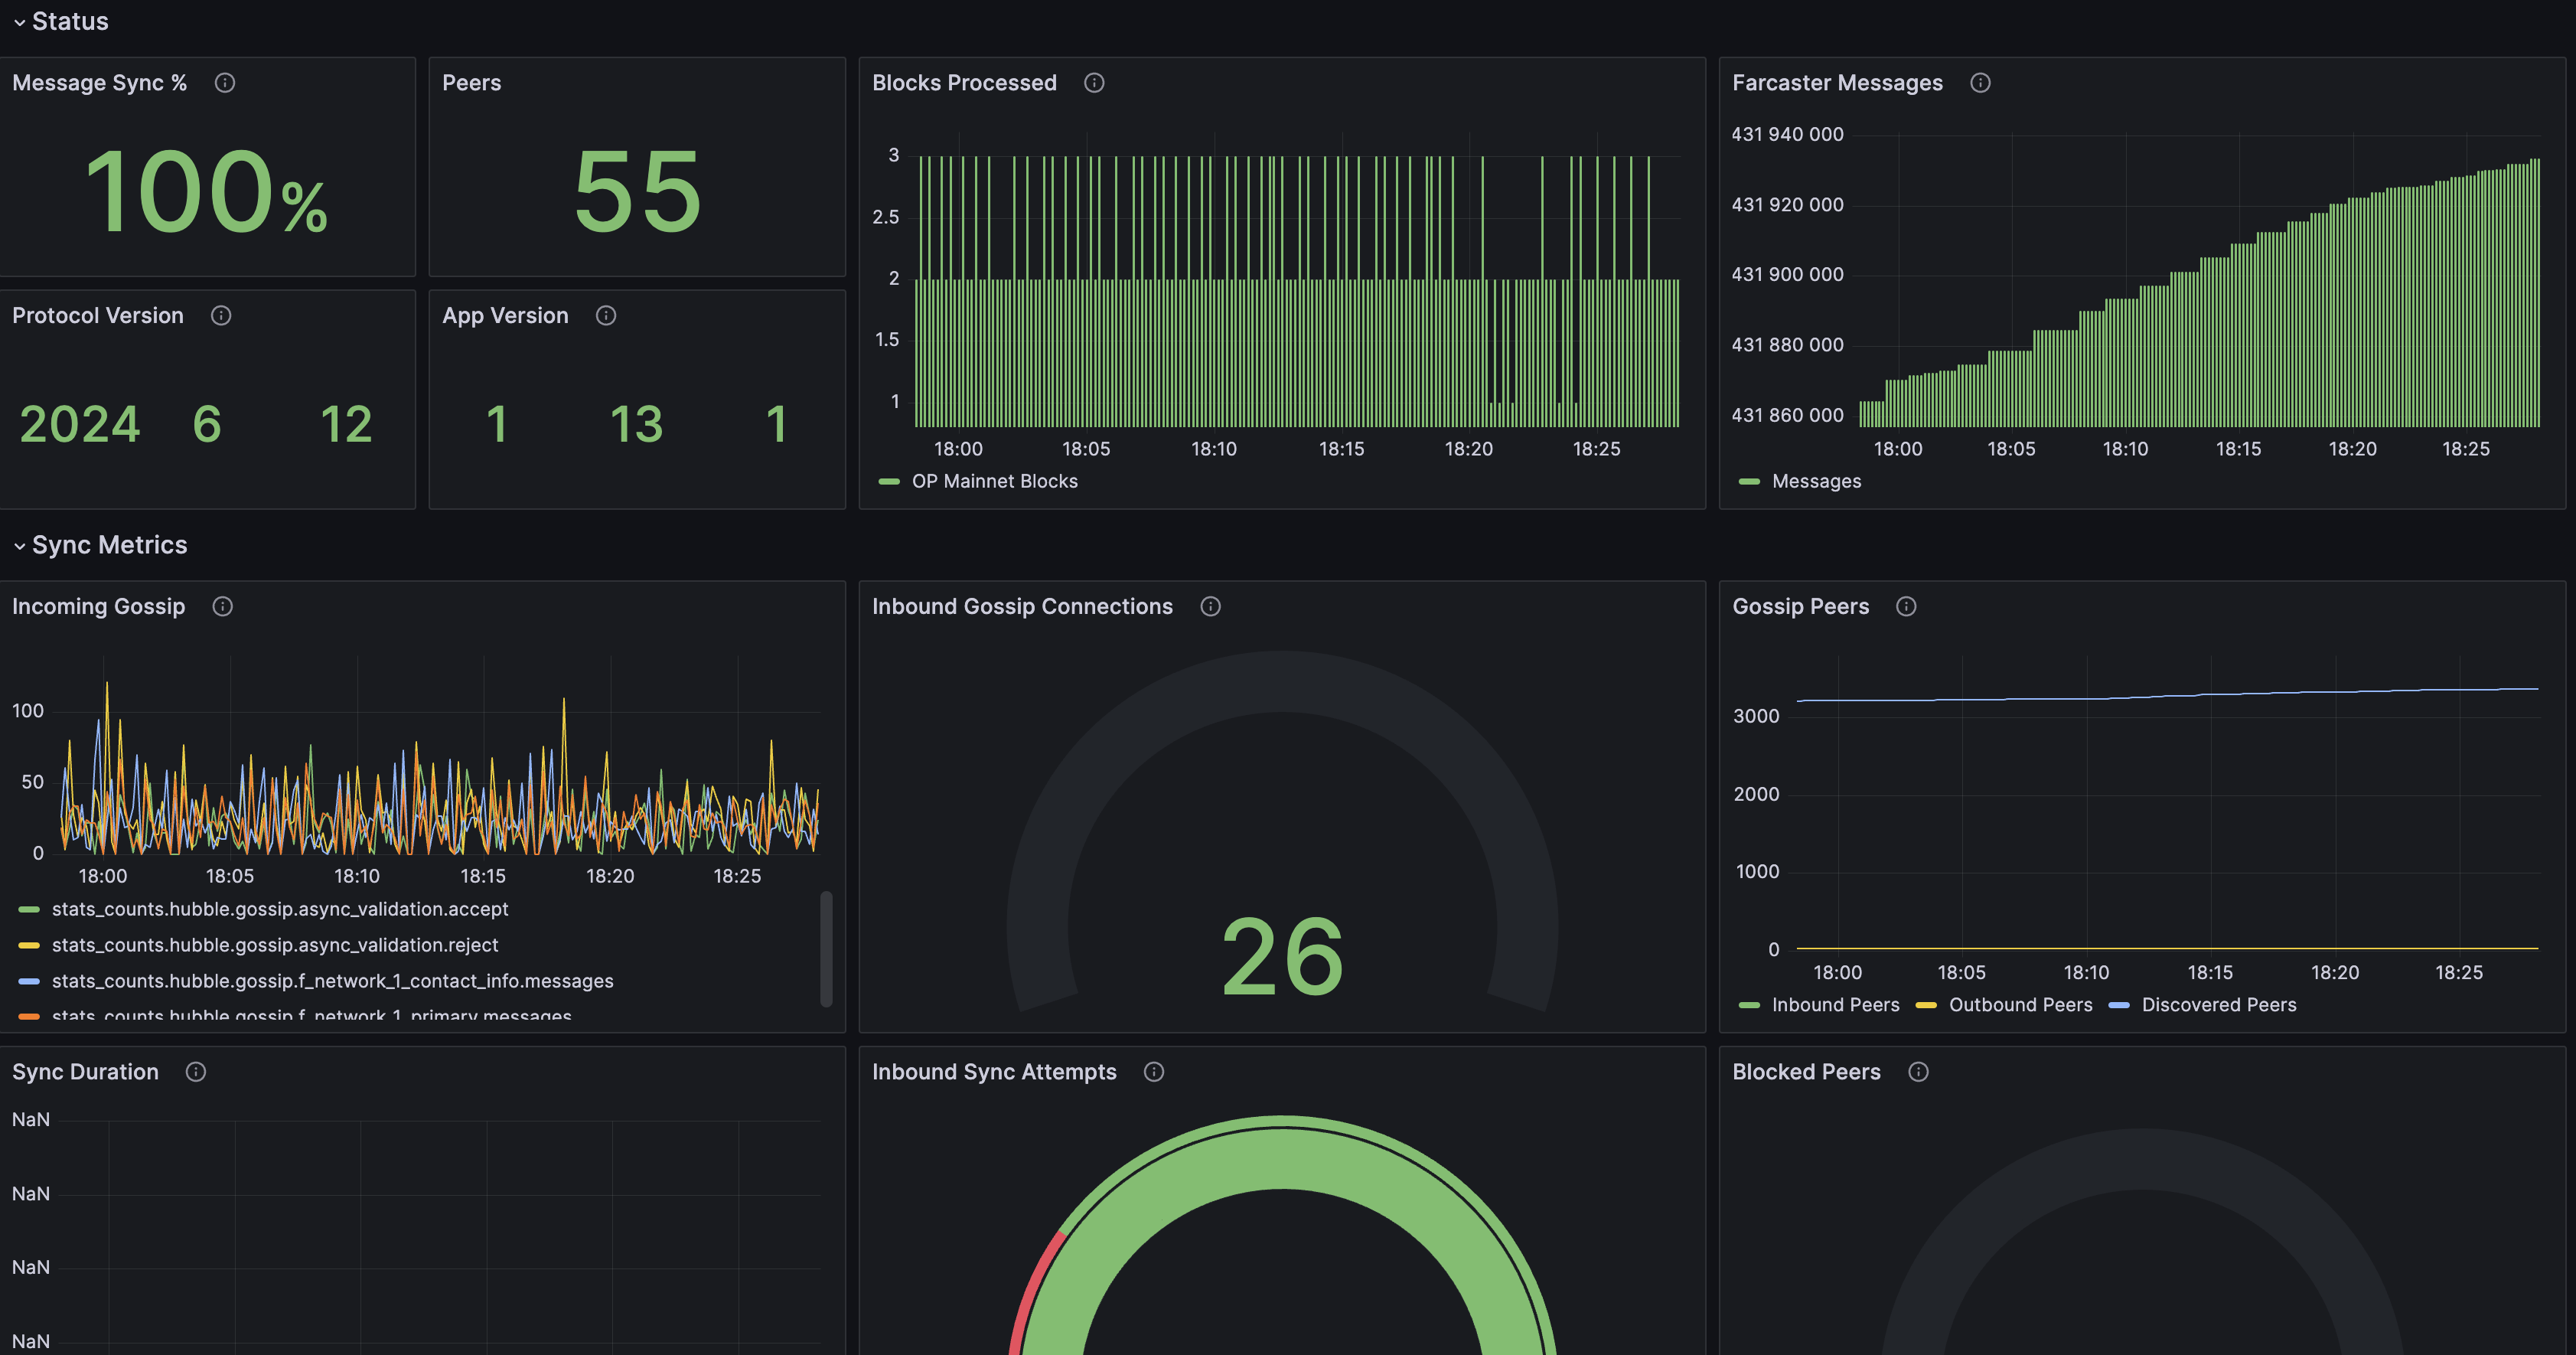Click the 2024 protocol version value
This screenshot has width=2576, height=1355.
80,424
